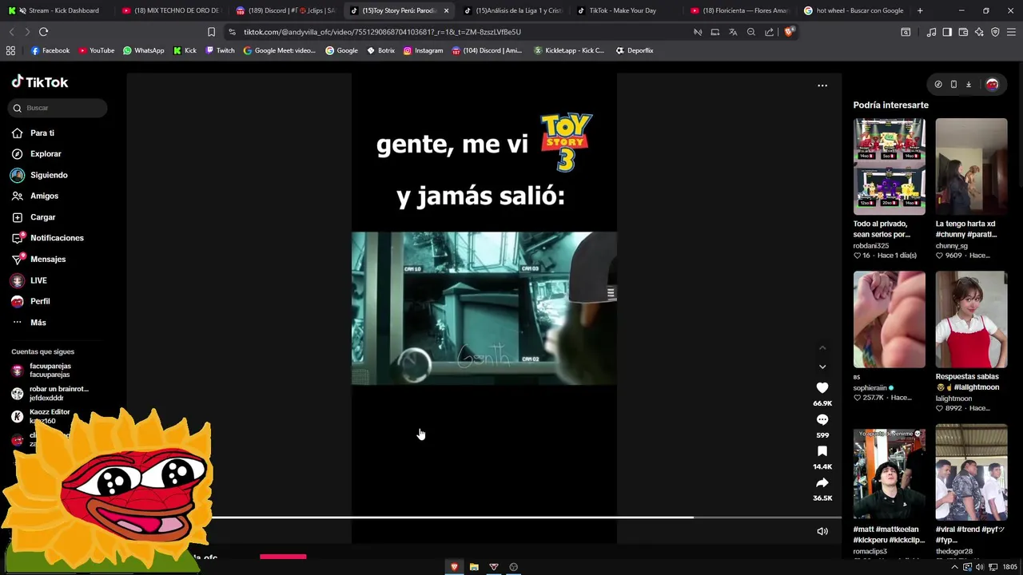The width and height of the screenshot is (1023, 575).
Task: Toggle the Brave sidebar panel icon
Action: 947,32
